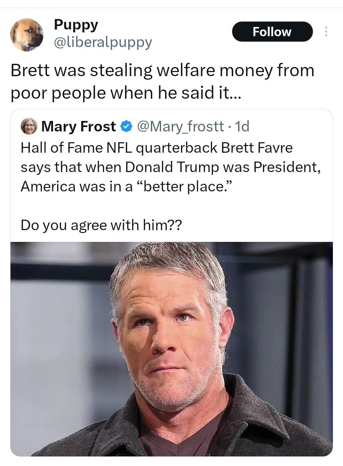Click the "Do you agree with him??" line
Image resolution: width=343 pixels, height=466 pixels.
[101, 225]
